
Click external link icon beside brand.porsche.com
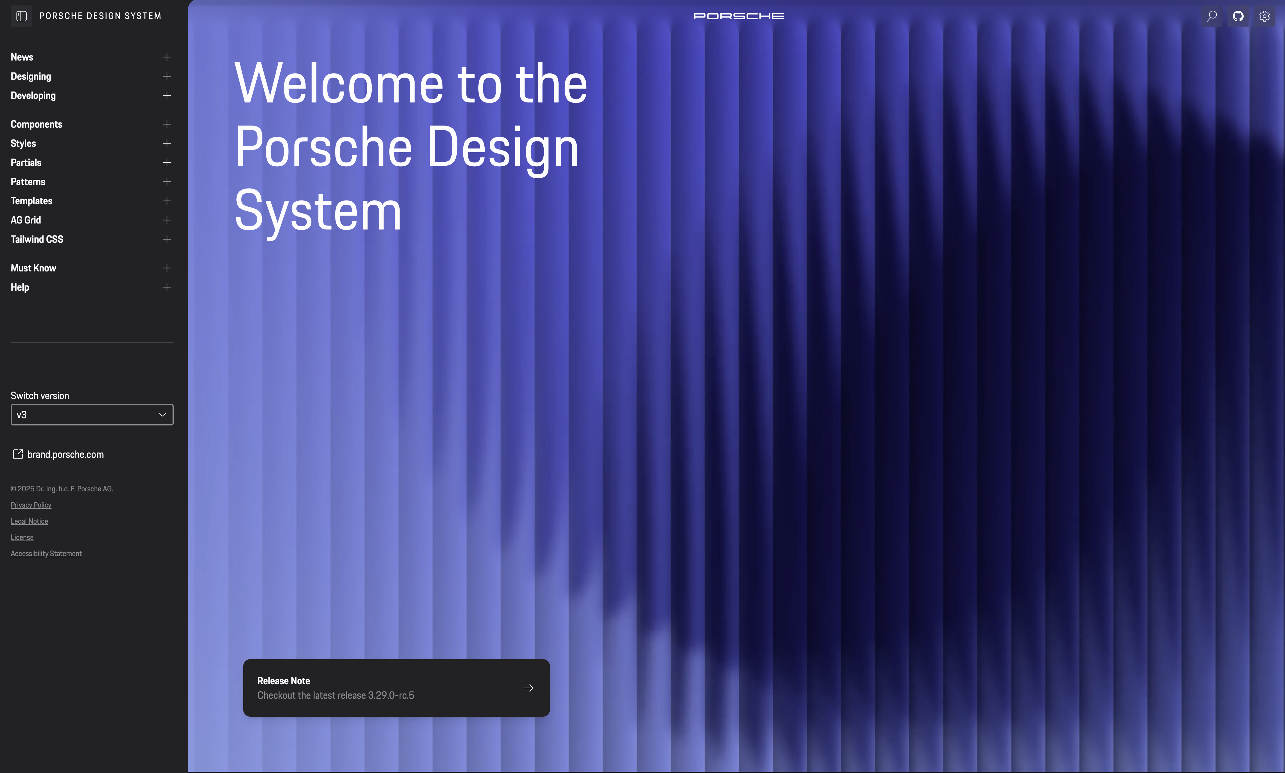(18, 454)
